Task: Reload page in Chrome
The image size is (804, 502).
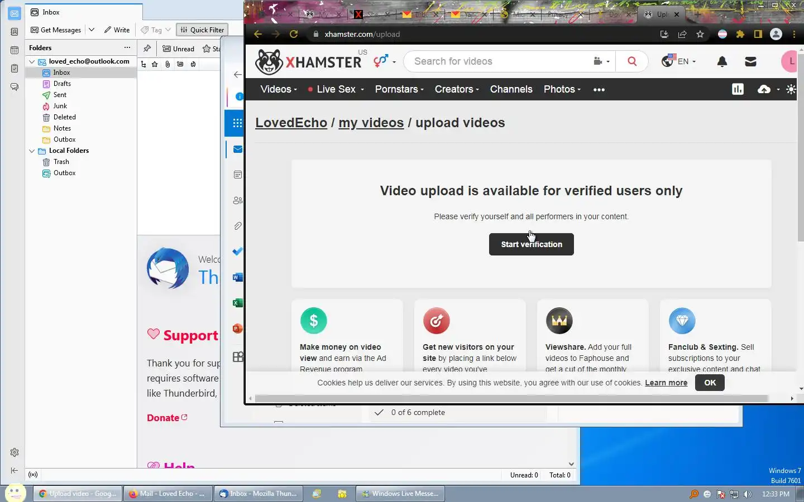Action: (x=294, y=34)
